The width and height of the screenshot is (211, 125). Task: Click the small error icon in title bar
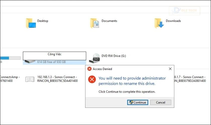pyautogui.click(x=89, y=69)
